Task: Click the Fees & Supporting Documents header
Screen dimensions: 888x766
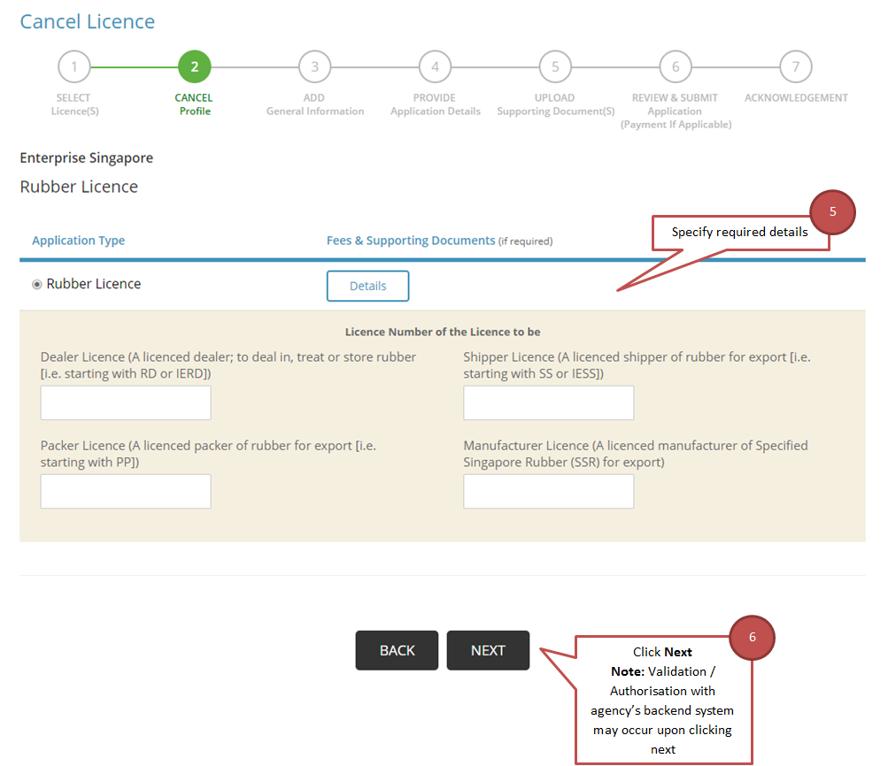Action: (411, 241)
